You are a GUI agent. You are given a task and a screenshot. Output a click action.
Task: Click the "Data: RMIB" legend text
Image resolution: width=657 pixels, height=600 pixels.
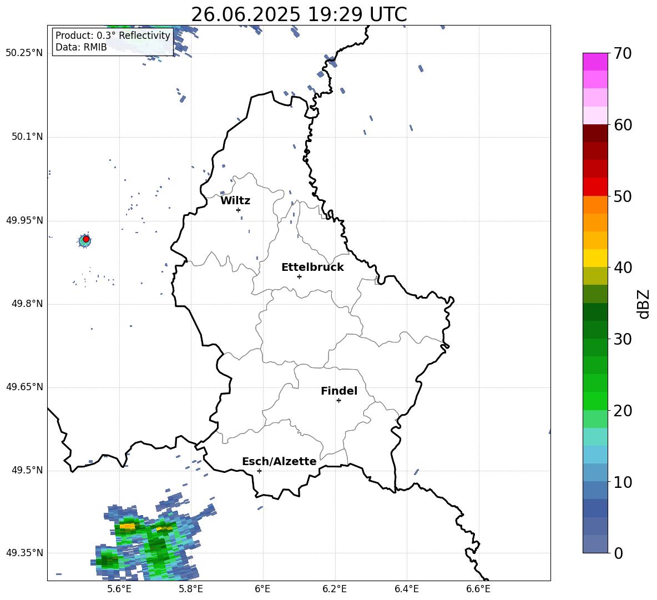click(x=81, y=47)
